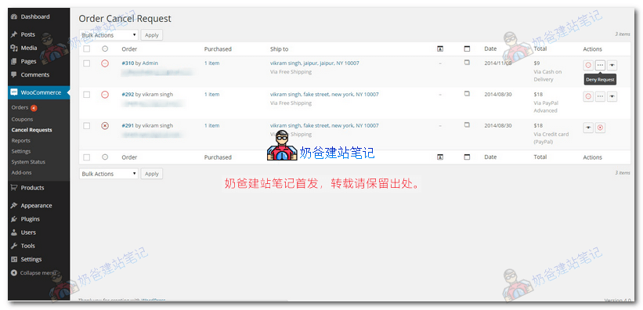
Task: Go to Cancel Requests submenu
Action: 31,130
